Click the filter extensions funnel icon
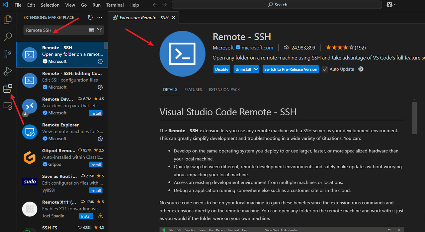The image size is (425, 232). (x=100, y=30)
